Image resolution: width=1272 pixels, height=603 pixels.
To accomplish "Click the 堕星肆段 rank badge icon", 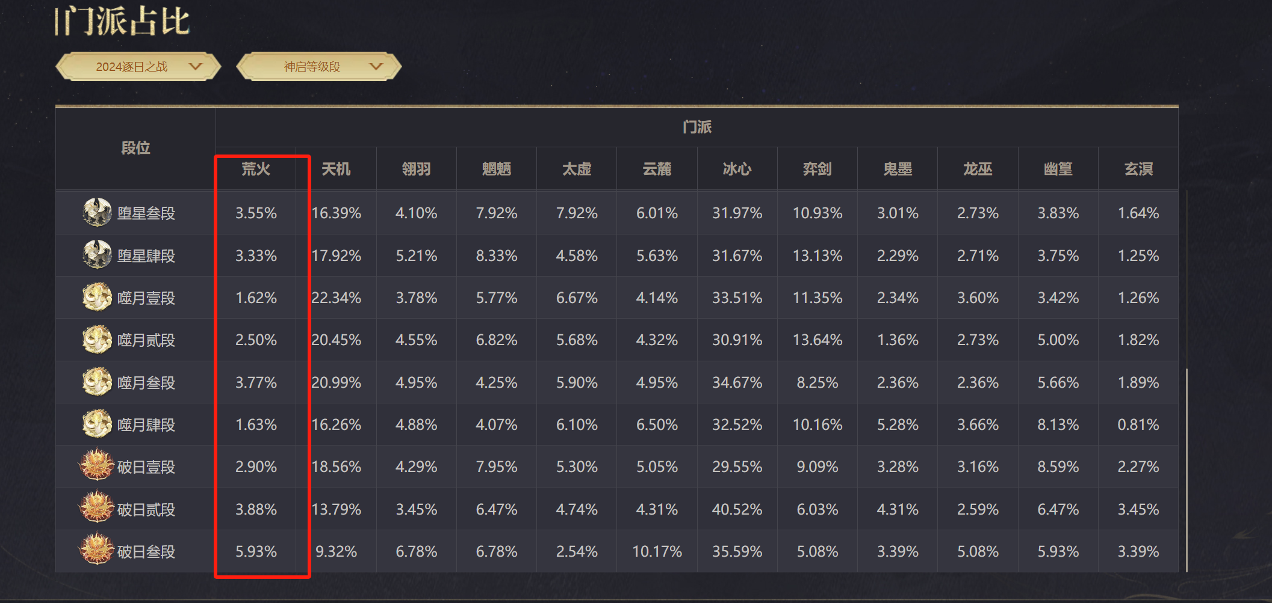I will (97, 255).
